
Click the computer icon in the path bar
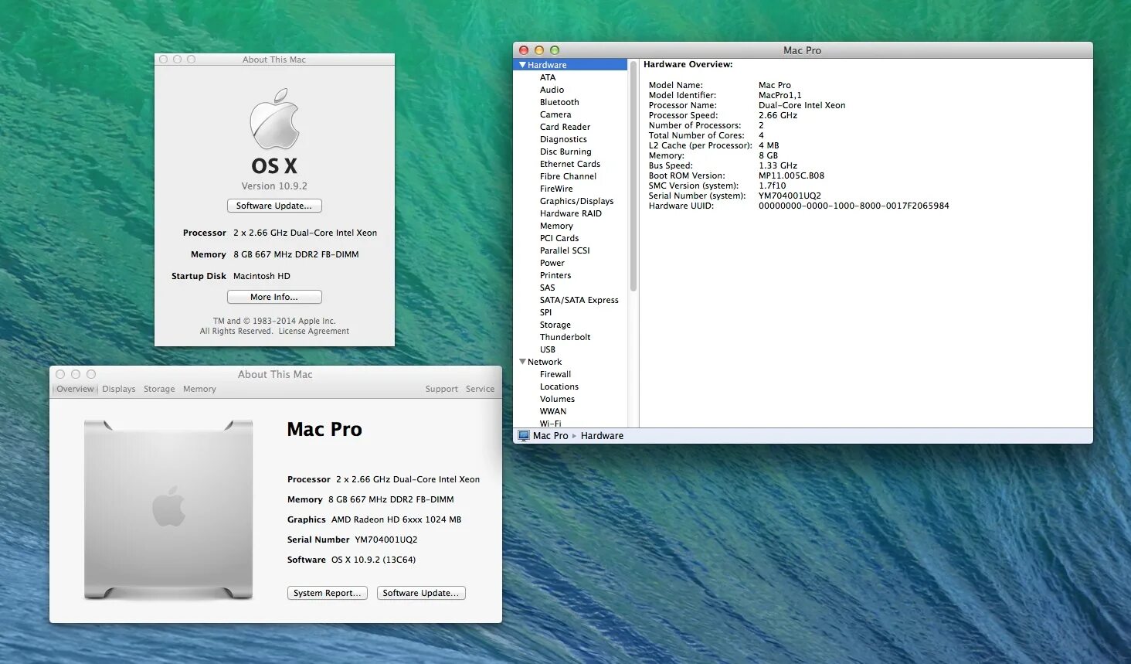tap(524, 436)
